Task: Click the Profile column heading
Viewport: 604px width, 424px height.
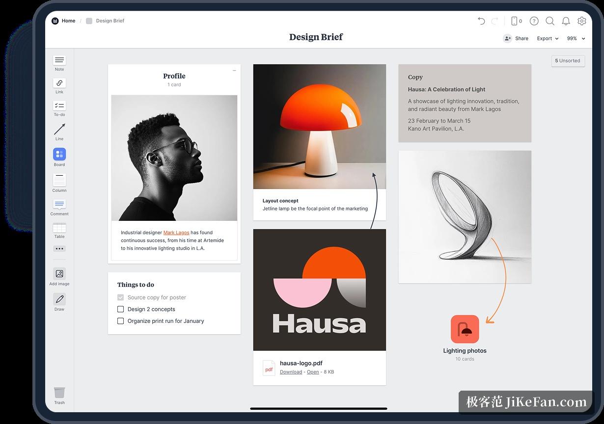Action: 174,76
